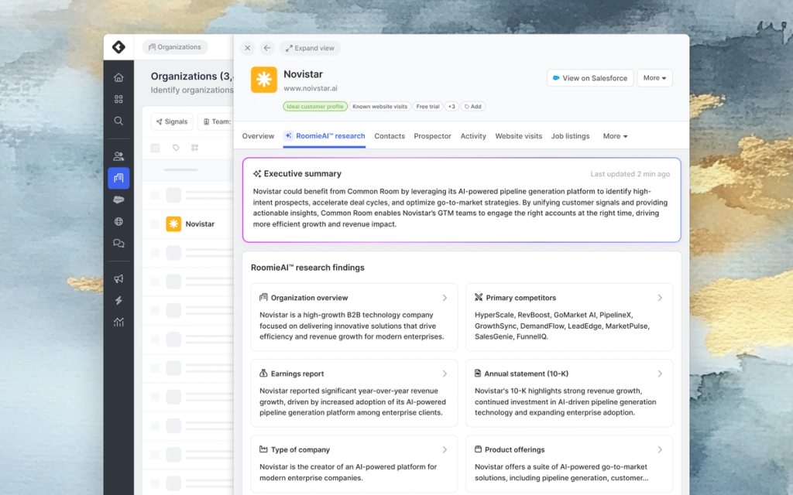Screen dimensions: 793x495
Task: Open Contacts people icon in sidebar
Action: [118, 156]
